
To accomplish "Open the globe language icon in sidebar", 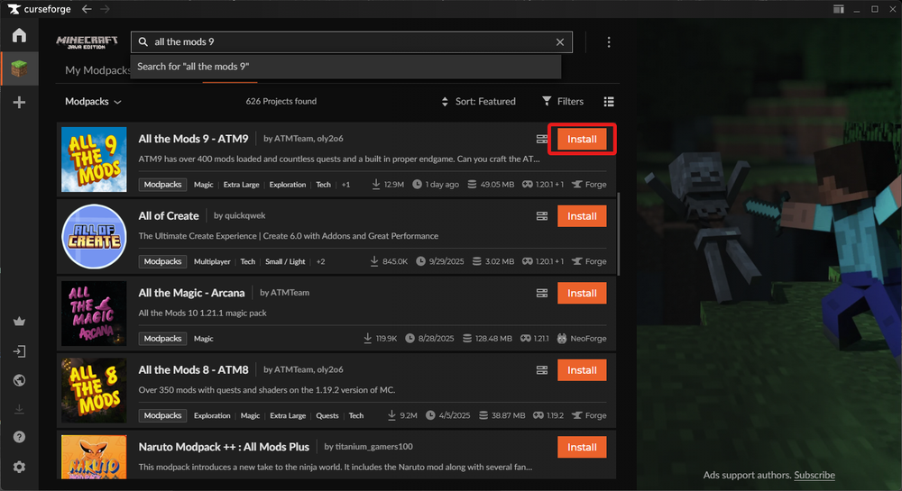I will click(19, 380).
